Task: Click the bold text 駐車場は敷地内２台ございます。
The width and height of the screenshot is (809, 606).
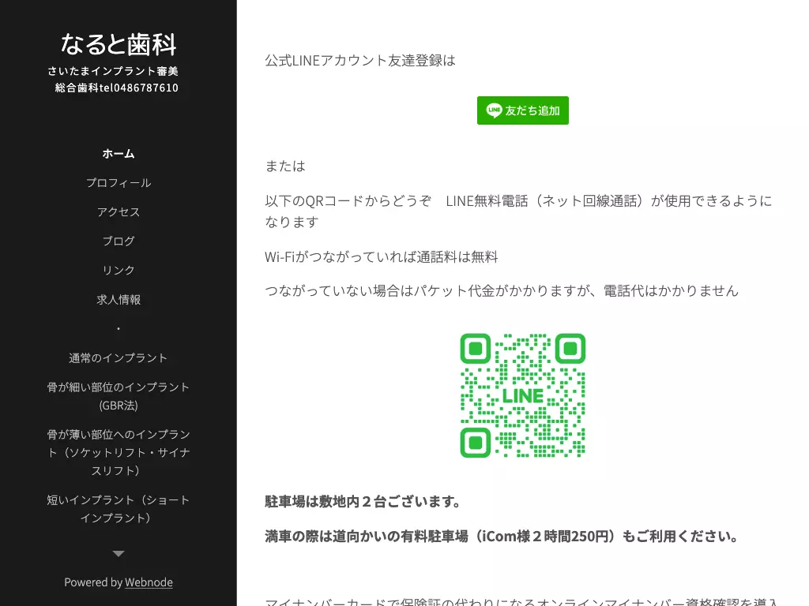Action: point(363,501)
